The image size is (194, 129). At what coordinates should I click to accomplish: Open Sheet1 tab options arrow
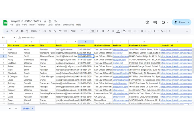33,108
